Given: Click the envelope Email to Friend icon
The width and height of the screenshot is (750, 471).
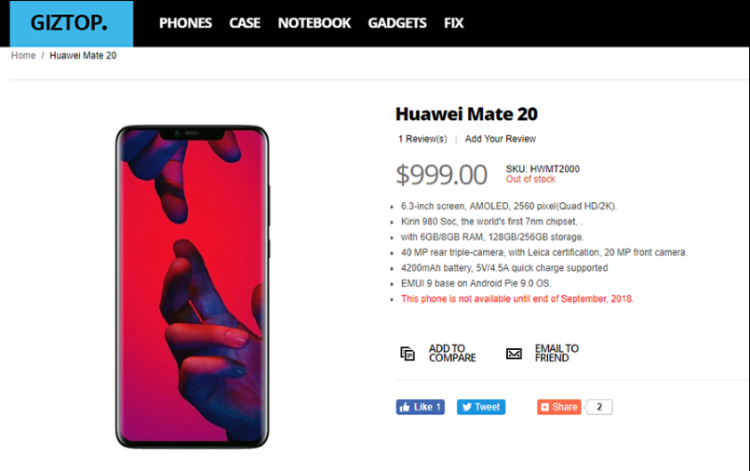Looking at the screenshot, I should (x=514, y=354).
